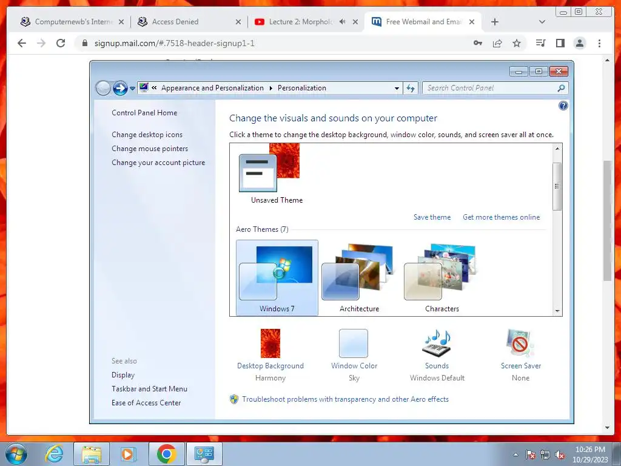Screen dimensions: 621x466
Task: Bookmark this page with the star icon
Action: click(517, 43)
